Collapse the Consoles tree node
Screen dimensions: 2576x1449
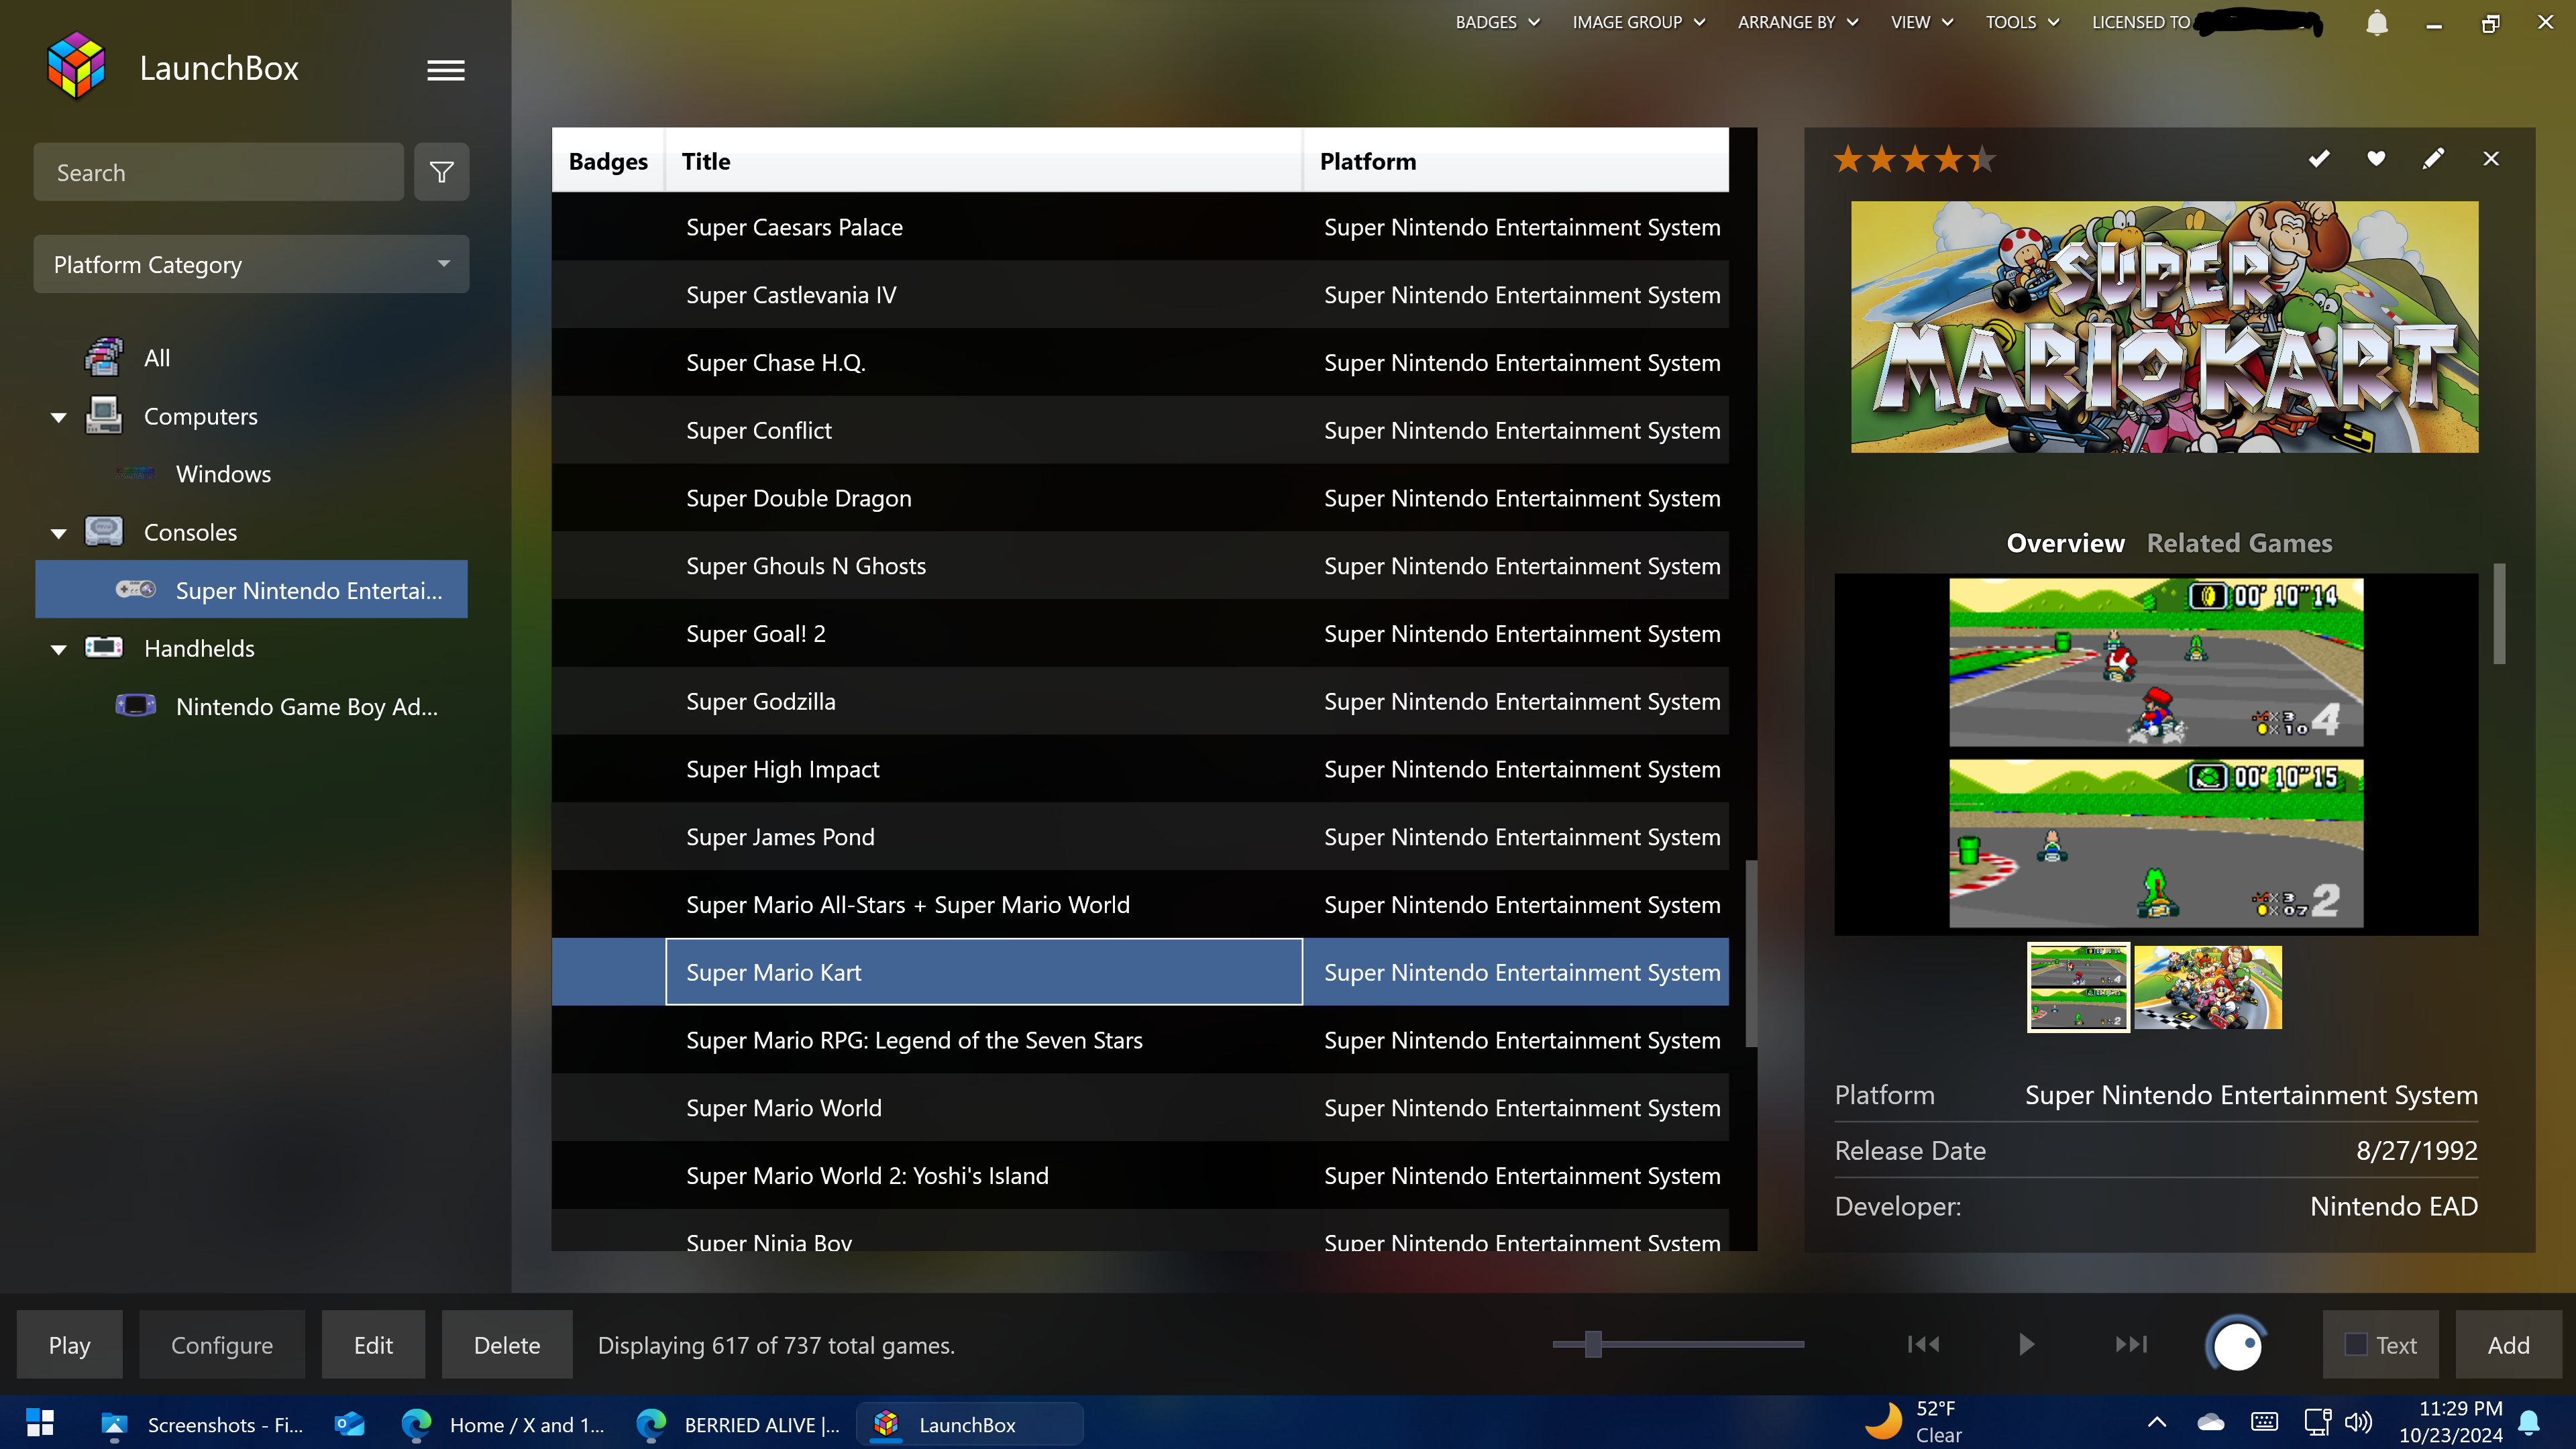click(x=59, y=533)
